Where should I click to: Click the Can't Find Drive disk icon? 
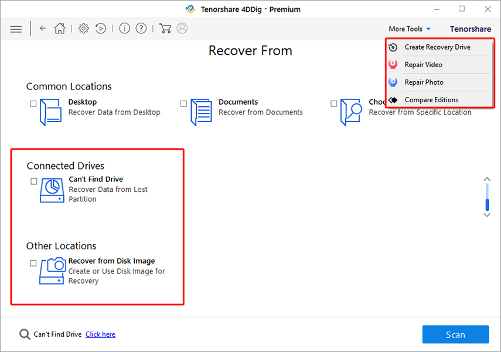coord(52,191)
